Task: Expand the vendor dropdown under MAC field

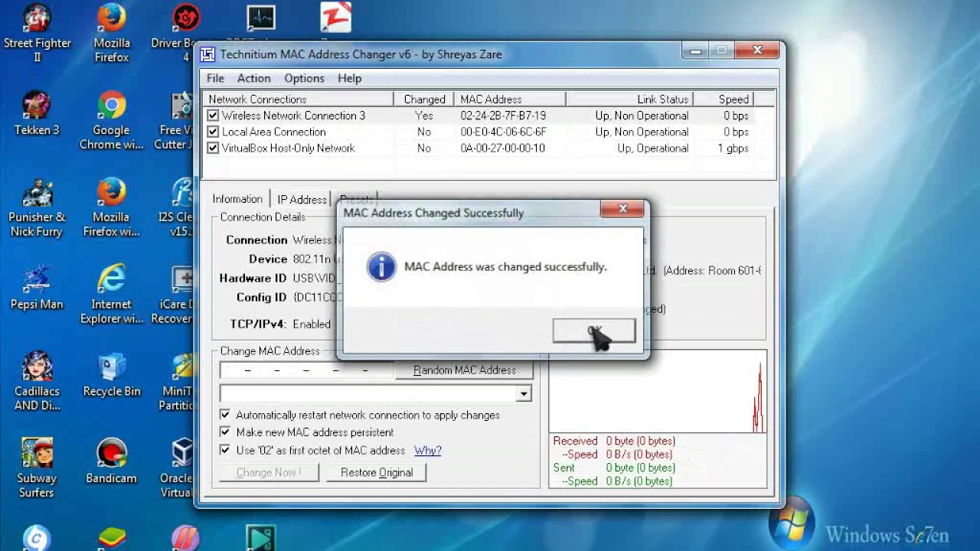Action: click(523, 393)
